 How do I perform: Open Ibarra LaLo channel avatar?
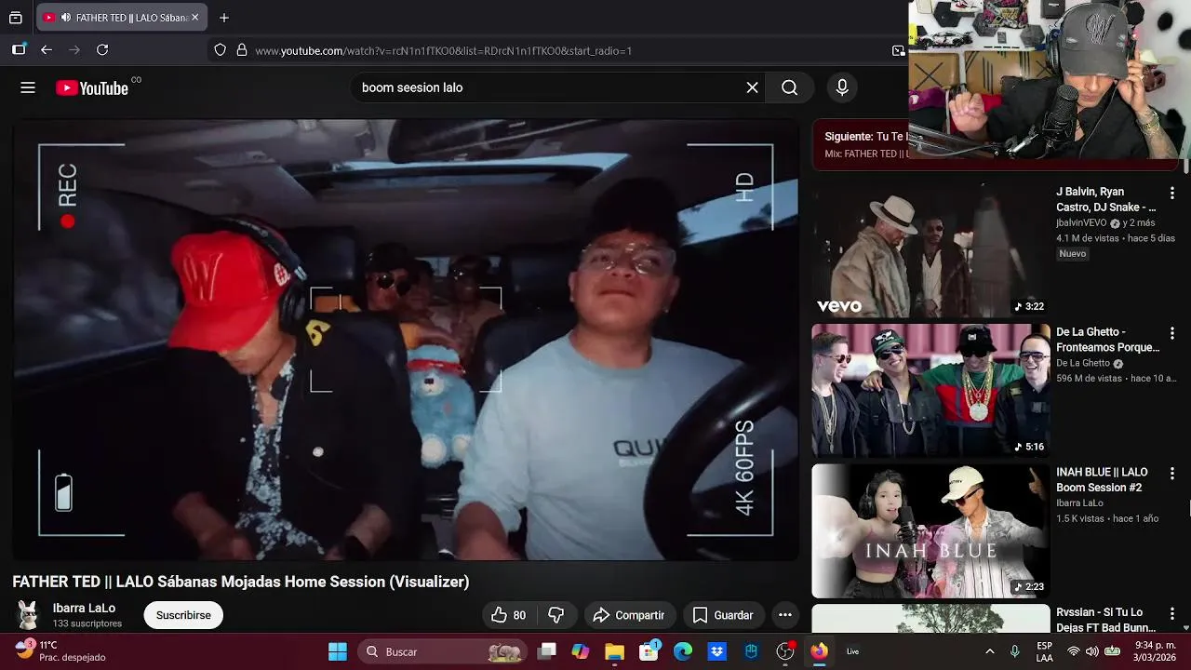click(x=28, y=615)
